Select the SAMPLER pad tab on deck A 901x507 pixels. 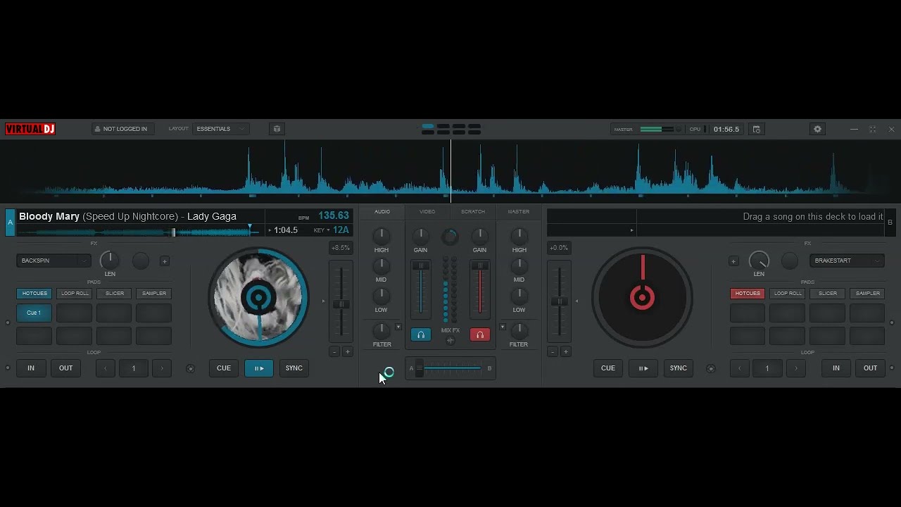coord(154,294)
